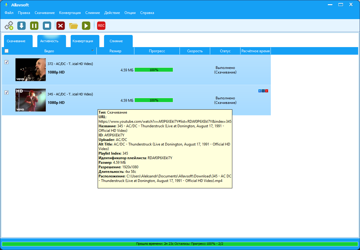Click the 'Расположение' file path in the tooltip
Viewport: 360px width, 250px height.
pos(165,179)
